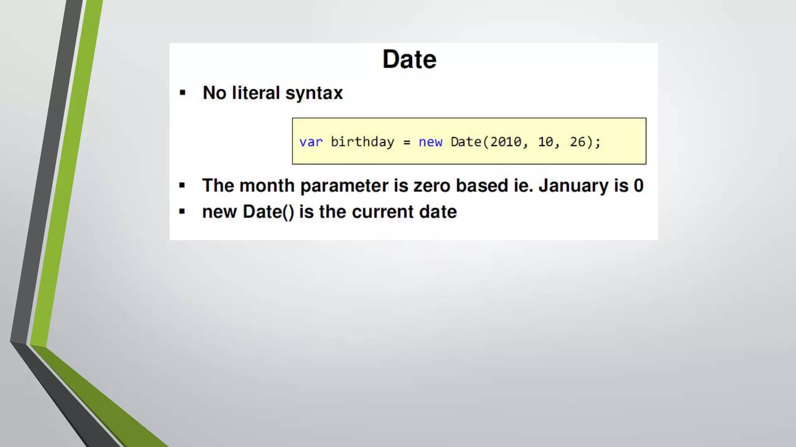This screenshot has height=447, width=796.
Task: Click the "new Date()" text in last bullet
Action: (248, 212)
